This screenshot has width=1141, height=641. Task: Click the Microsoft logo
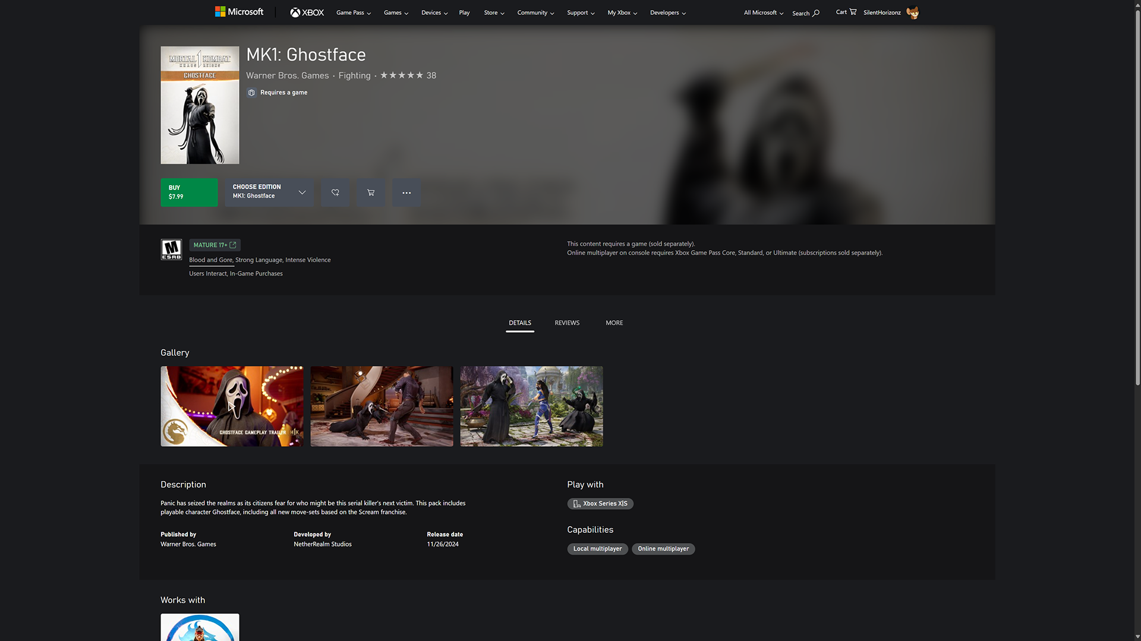coord(239,12)
